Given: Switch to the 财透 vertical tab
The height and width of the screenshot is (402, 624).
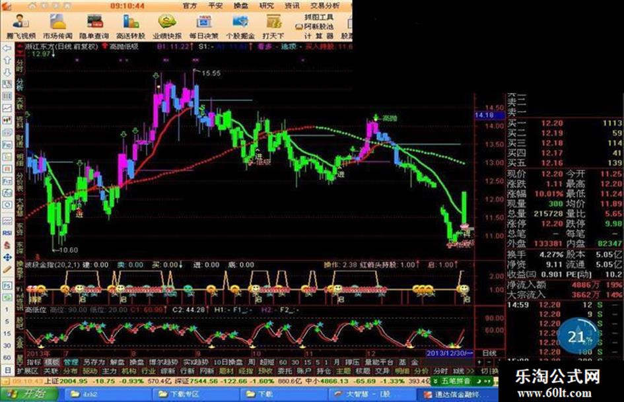Looking at the screenshot, I should point(20,141).
